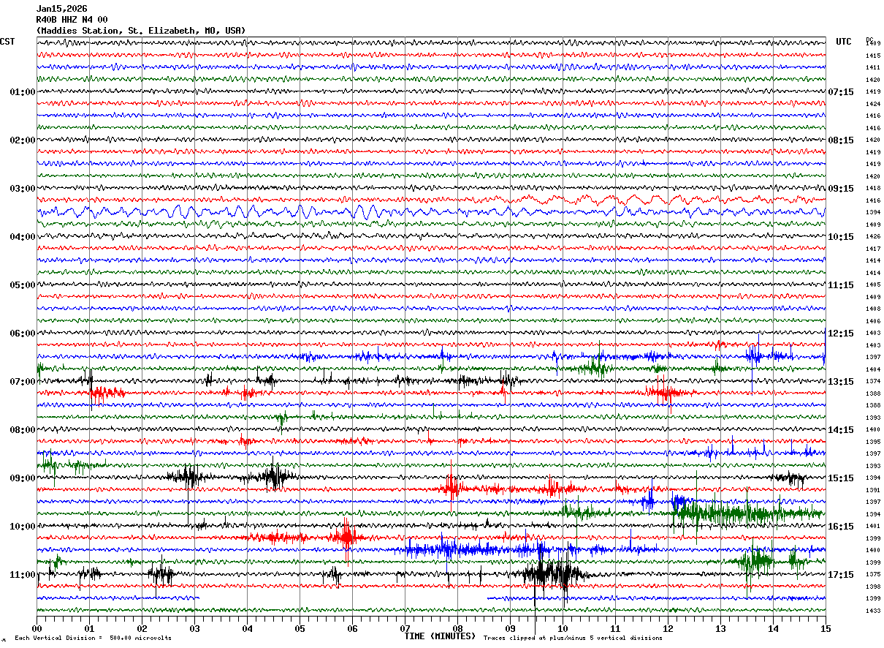Select the 06:00 CST time label
The width and height of the screenshot is (884, 648).
click(x=22, y=334)
